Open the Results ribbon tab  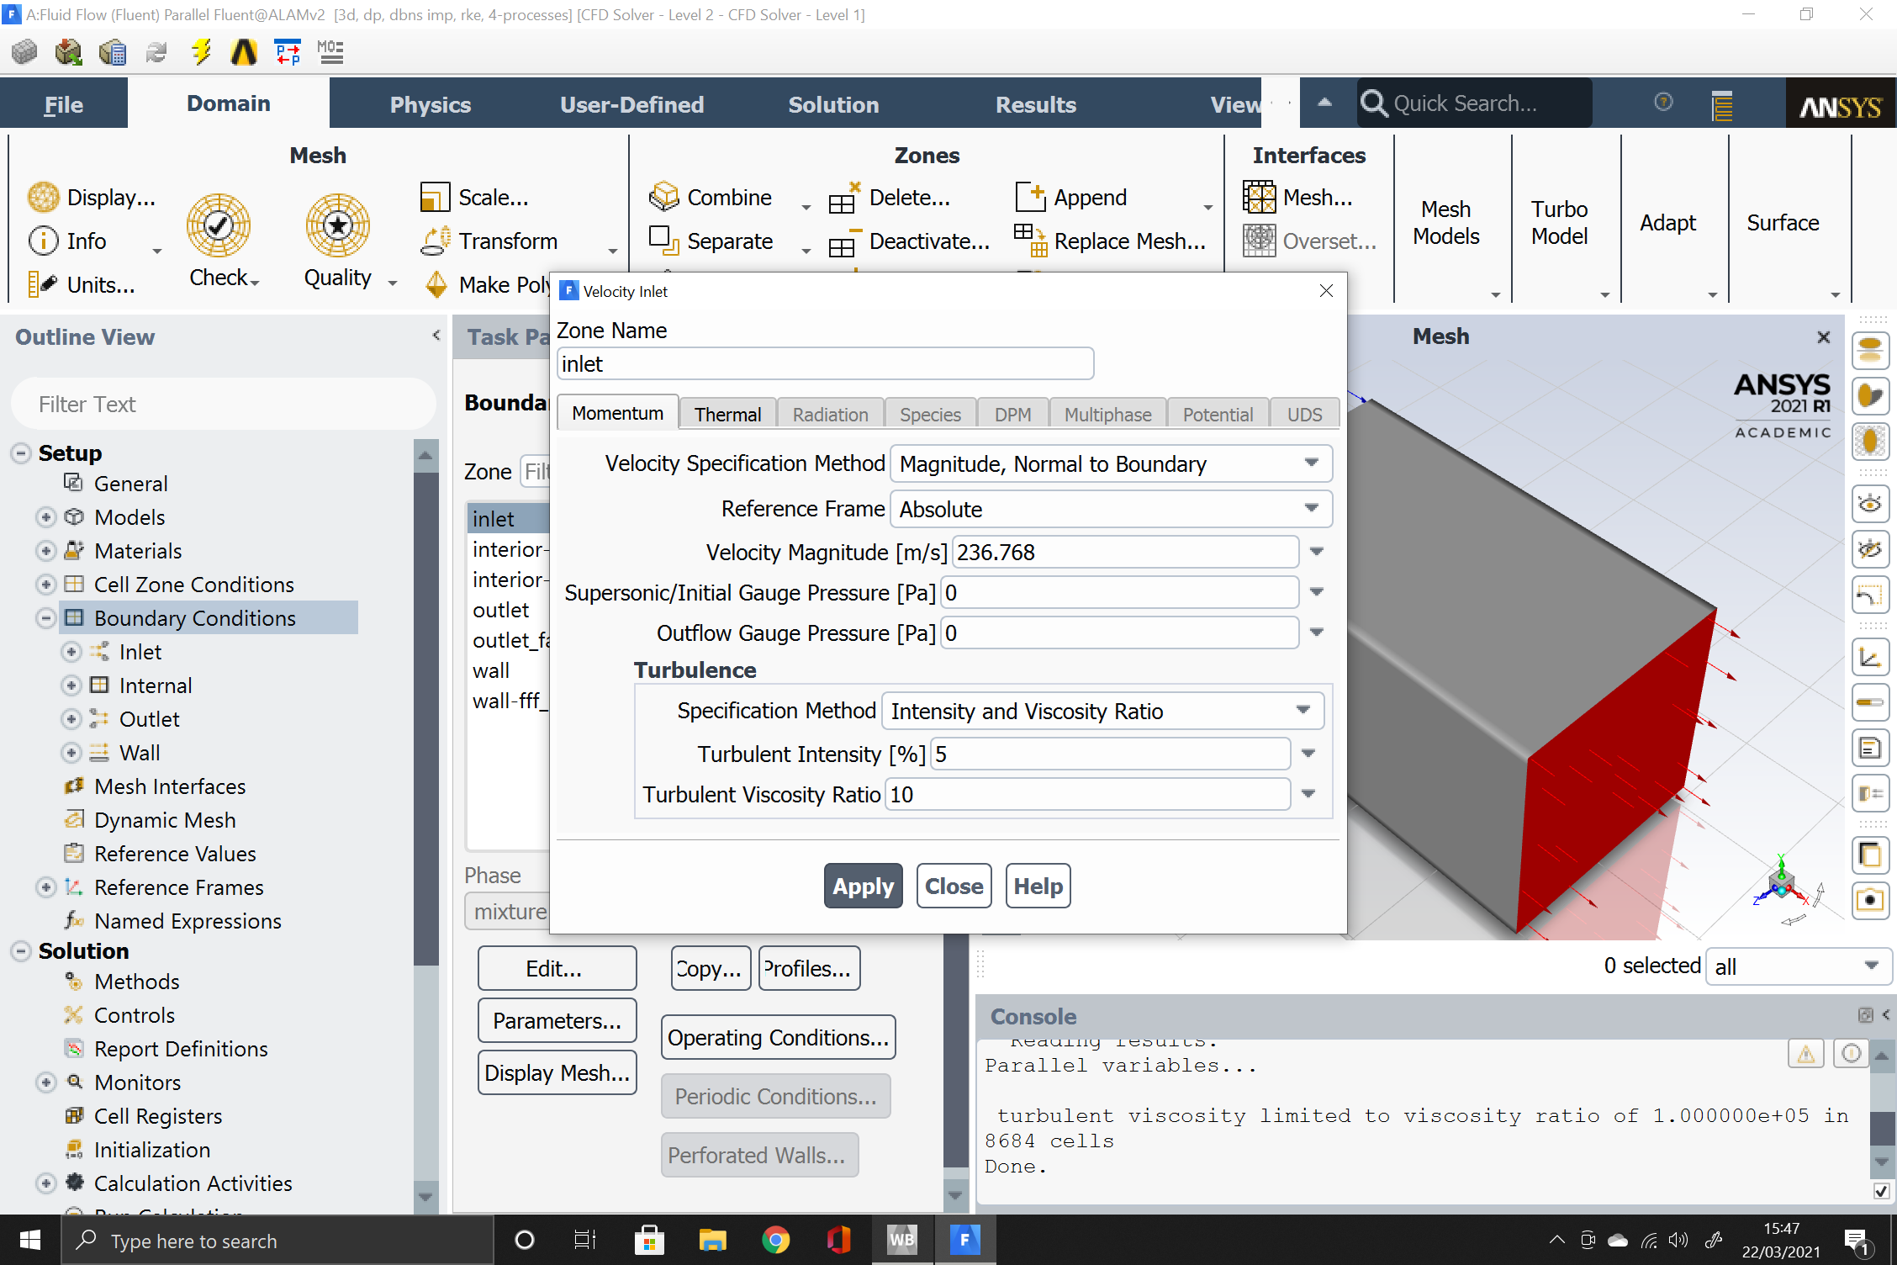pyautogui.click(x=1035, y=104)
